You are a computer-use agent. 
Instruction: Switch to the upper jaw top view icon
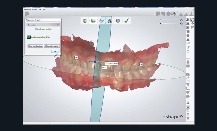tap(188, 35)
